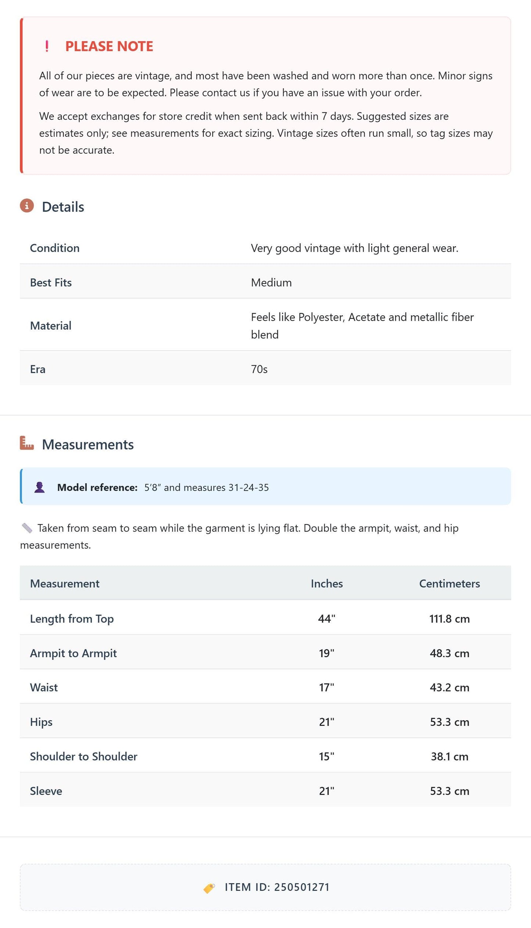This screenshot has width=531, height=928.
Task: Click the small tape ruler emoji
Action: [x=27, y=528]
